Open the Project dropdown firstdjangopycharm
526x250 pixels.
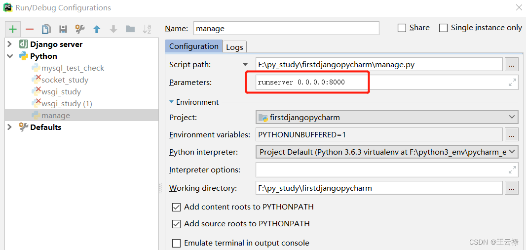[387, 117]
